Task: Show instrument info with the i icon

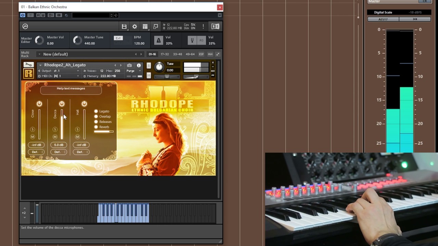Action: click(139, 65)
